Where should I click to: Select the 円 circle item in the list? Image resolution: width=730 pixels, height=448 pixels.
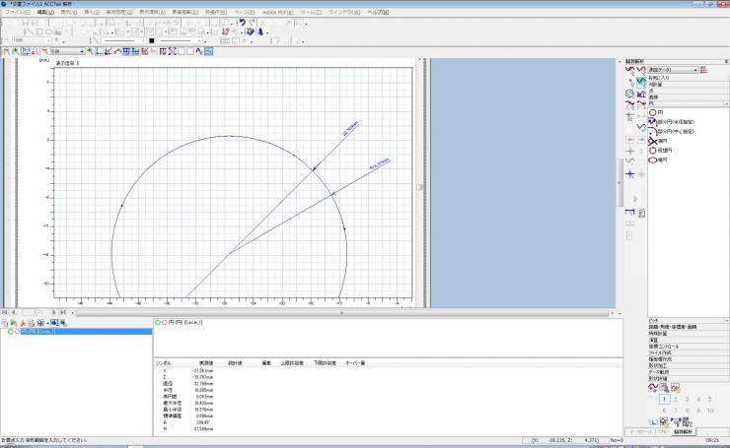[x=656, y=112]
